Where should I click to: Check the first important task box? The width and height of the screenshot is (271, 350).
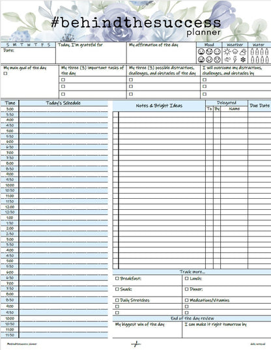coord(63,80)
